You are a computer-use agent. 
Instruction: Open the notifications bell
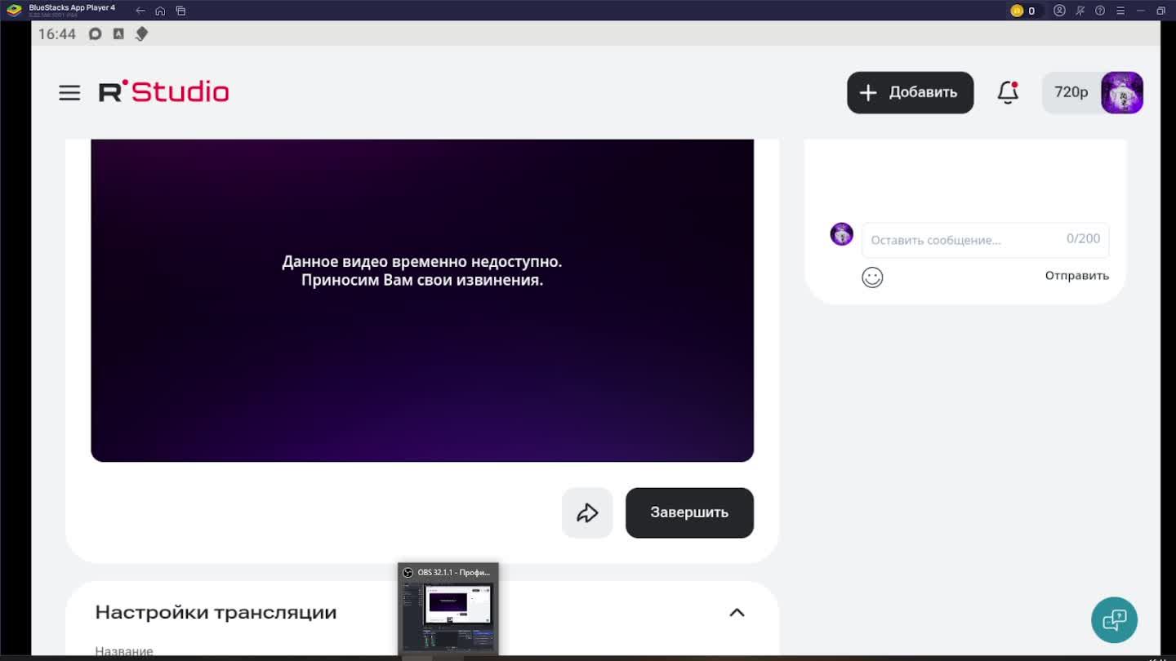tap(1008, 92)
